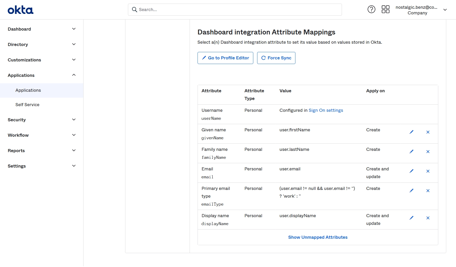
Task: Click the search magnifier icon
Action: click(x=134, y=10)
